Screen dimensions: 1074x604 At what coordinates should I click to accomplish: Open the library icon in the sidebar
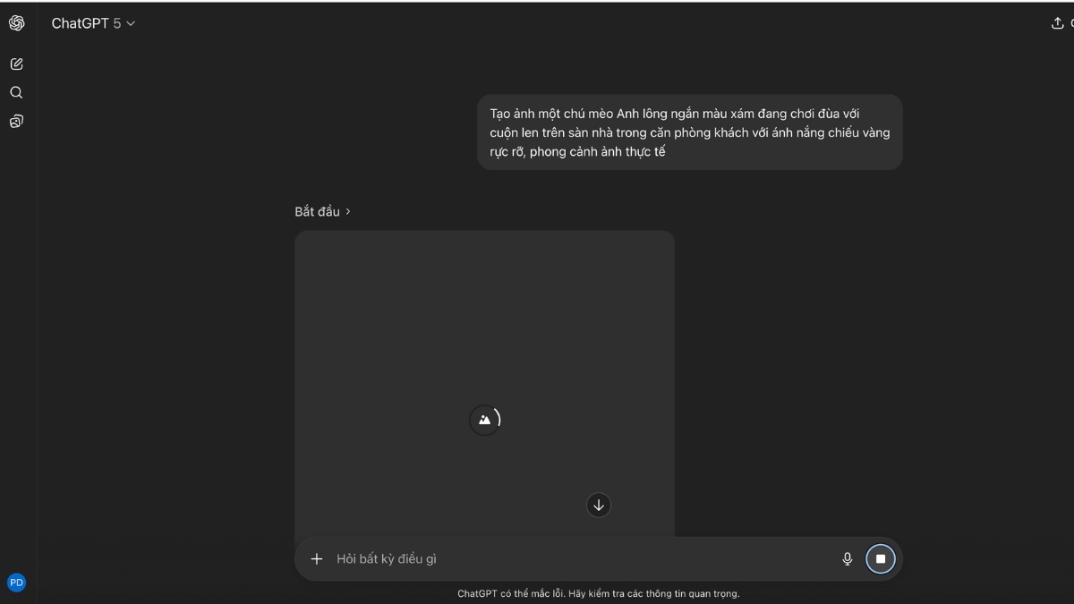[16, 122]
